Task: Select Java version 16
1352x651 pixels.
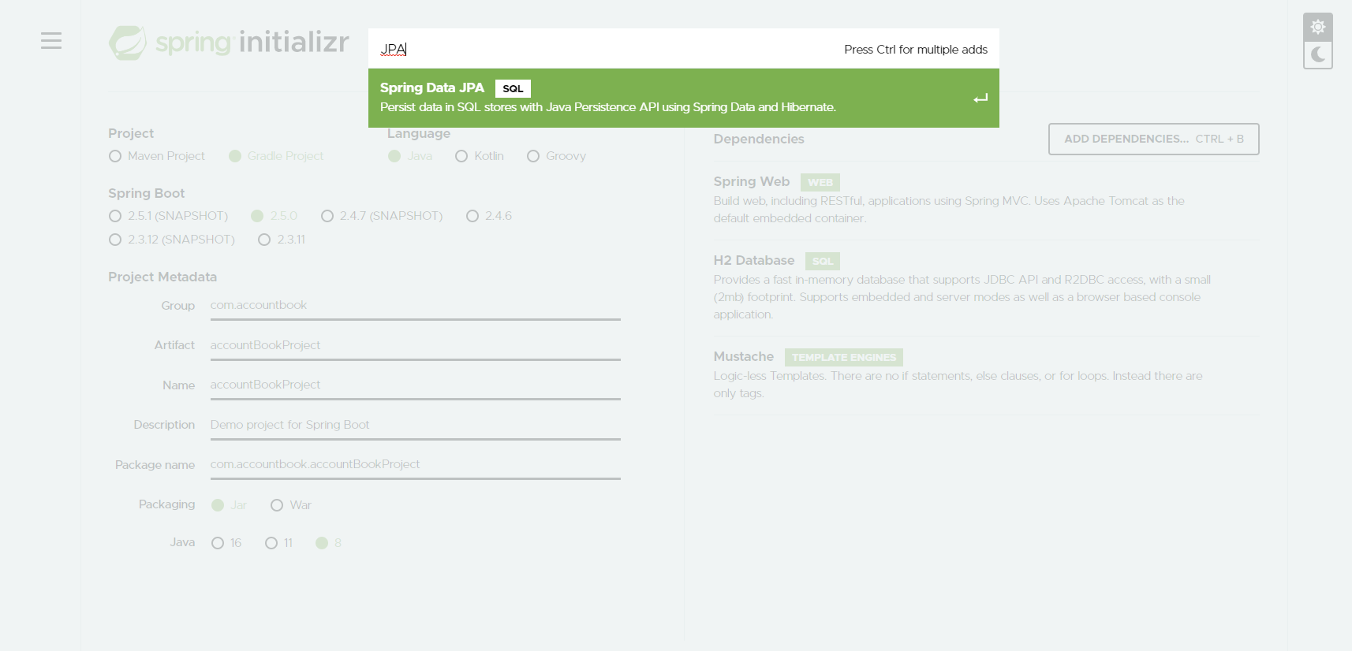Action: [x=226, y=543]
